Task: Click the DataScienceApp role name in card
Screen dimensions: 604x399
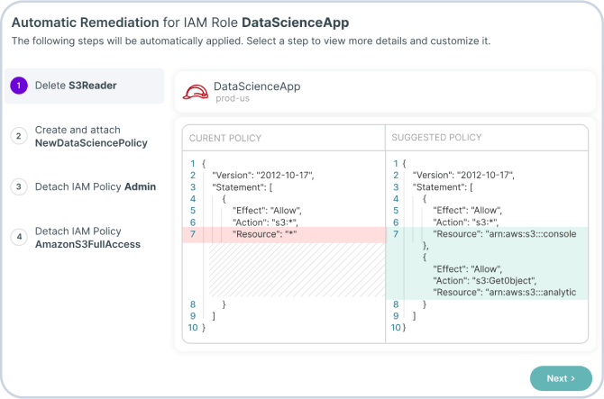Action: (x=257, y=86)
